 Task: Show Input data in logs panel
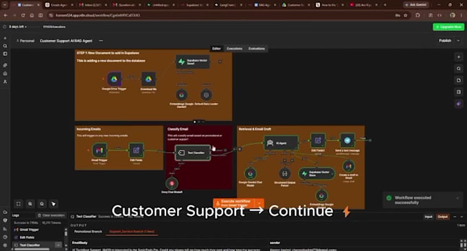(x=429, y=217)
